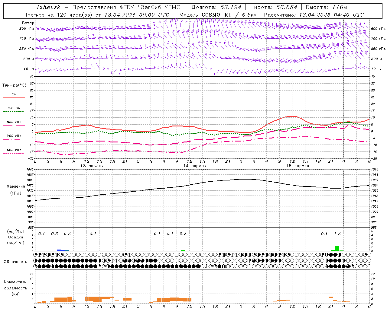Click the "(мм/1ч.)" unit label
Viewport: 387px width, 309px height.
tap(15, 243)
